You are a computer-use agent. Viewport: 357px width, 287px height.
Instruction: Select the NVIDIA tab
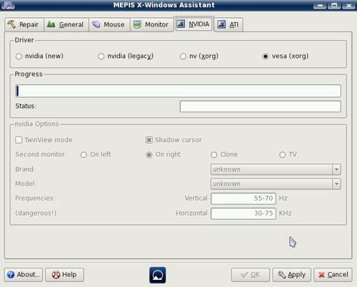click(x=194, y=24)
